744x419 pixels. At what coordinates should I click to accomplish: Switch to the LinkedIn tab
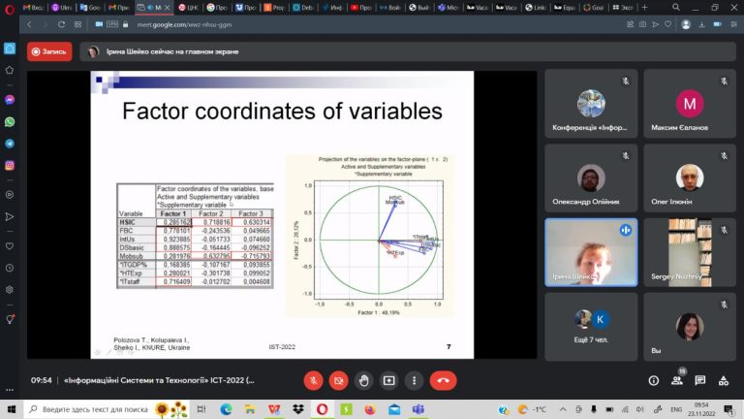pyautogui.click(x=535, y=8)
